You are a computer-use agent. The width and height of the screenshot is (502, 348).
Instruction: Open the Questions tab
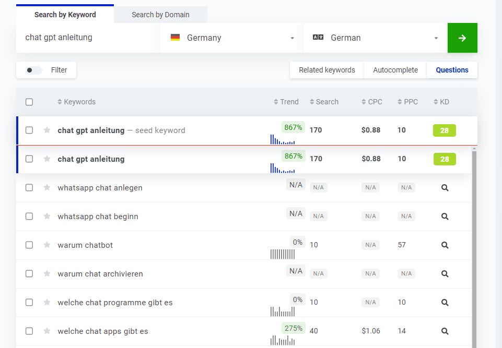[452, 70]
